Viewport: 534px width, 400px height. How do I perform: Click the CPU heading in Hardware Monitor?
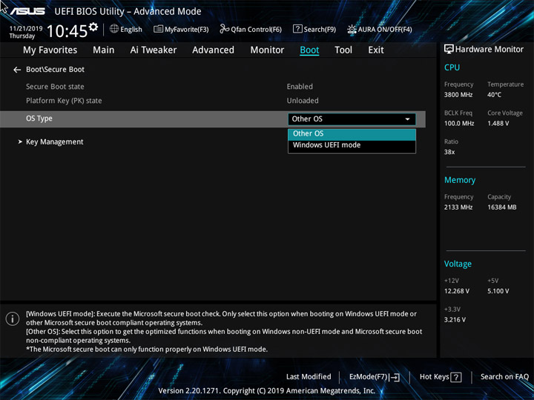coord(452,67)
